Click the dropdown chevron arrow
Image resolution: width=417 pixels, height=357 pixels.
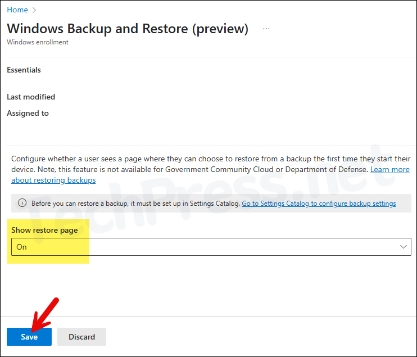coord(403,247)
